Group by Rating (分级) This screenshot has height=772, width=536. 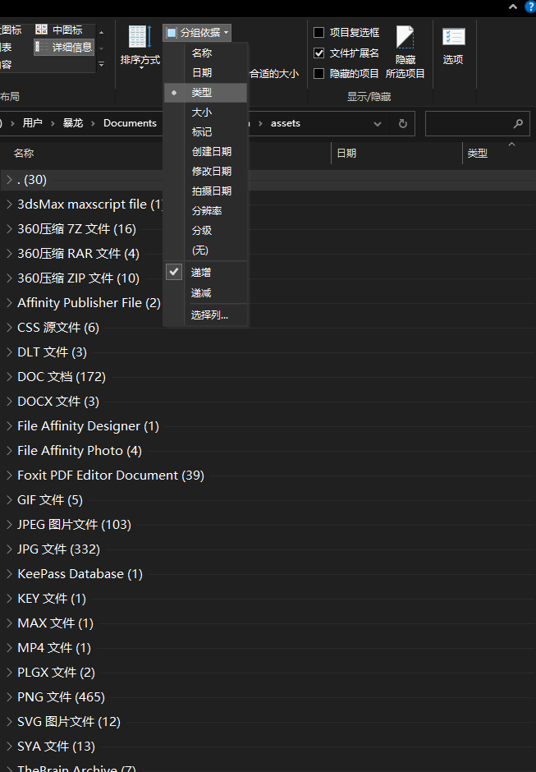pyautogui.click(x=206, y=231)
